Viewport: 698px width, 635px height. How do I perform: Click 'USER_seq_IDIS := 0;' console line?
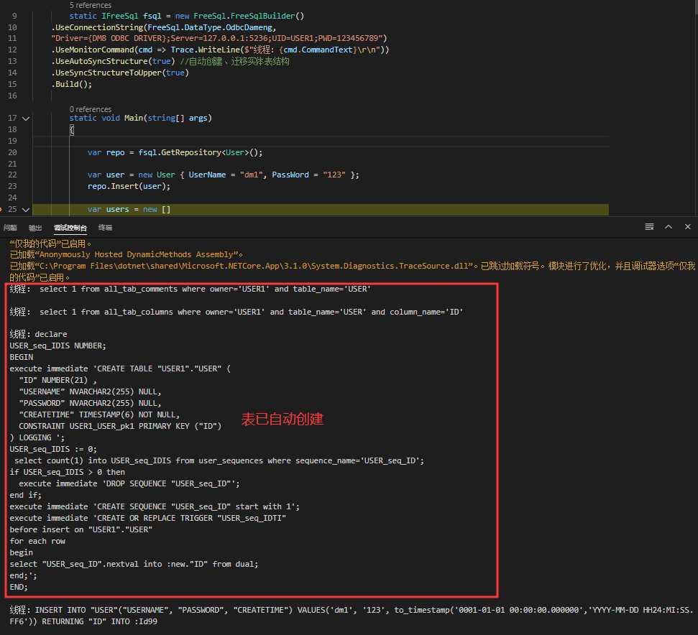click(x=53, y=450)
